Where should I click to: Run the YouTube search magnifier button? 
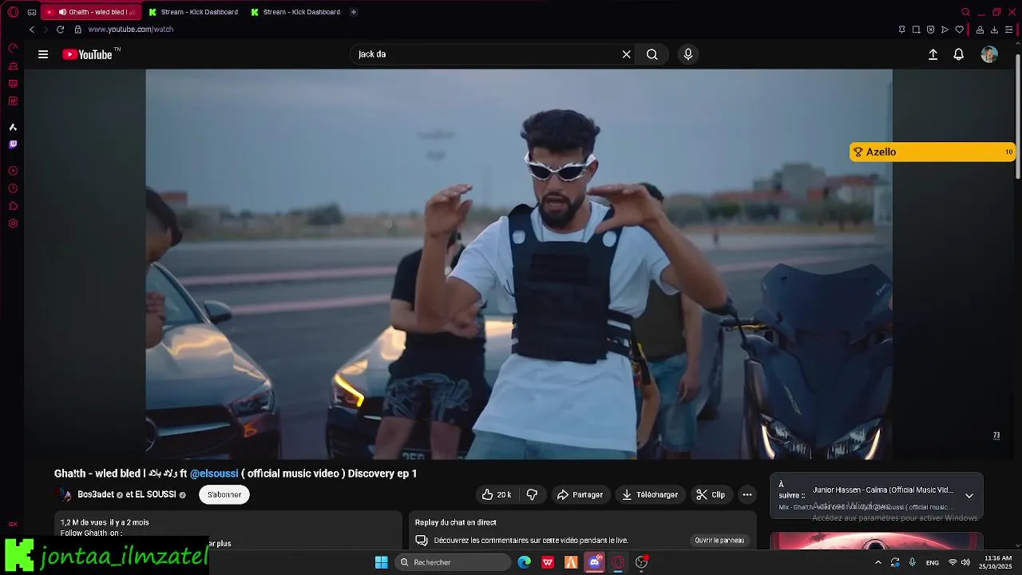coord(652,54)
